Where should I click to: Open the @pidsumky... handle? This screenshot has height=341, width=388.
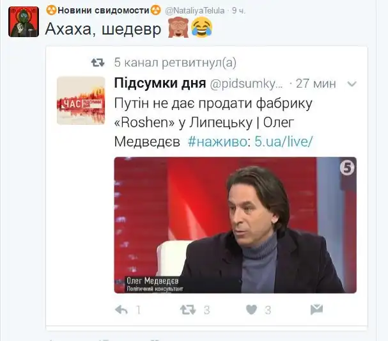point(247,84)
